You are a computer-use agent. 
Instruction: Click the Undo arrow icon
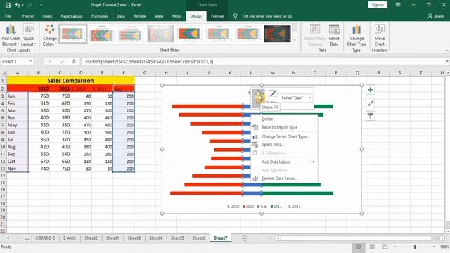pos(18,5)
